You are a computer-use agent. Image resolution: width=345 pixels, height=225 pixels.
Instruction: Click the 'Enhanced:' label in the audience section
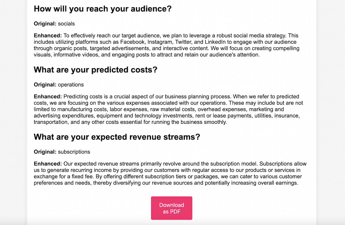[48, 36]
